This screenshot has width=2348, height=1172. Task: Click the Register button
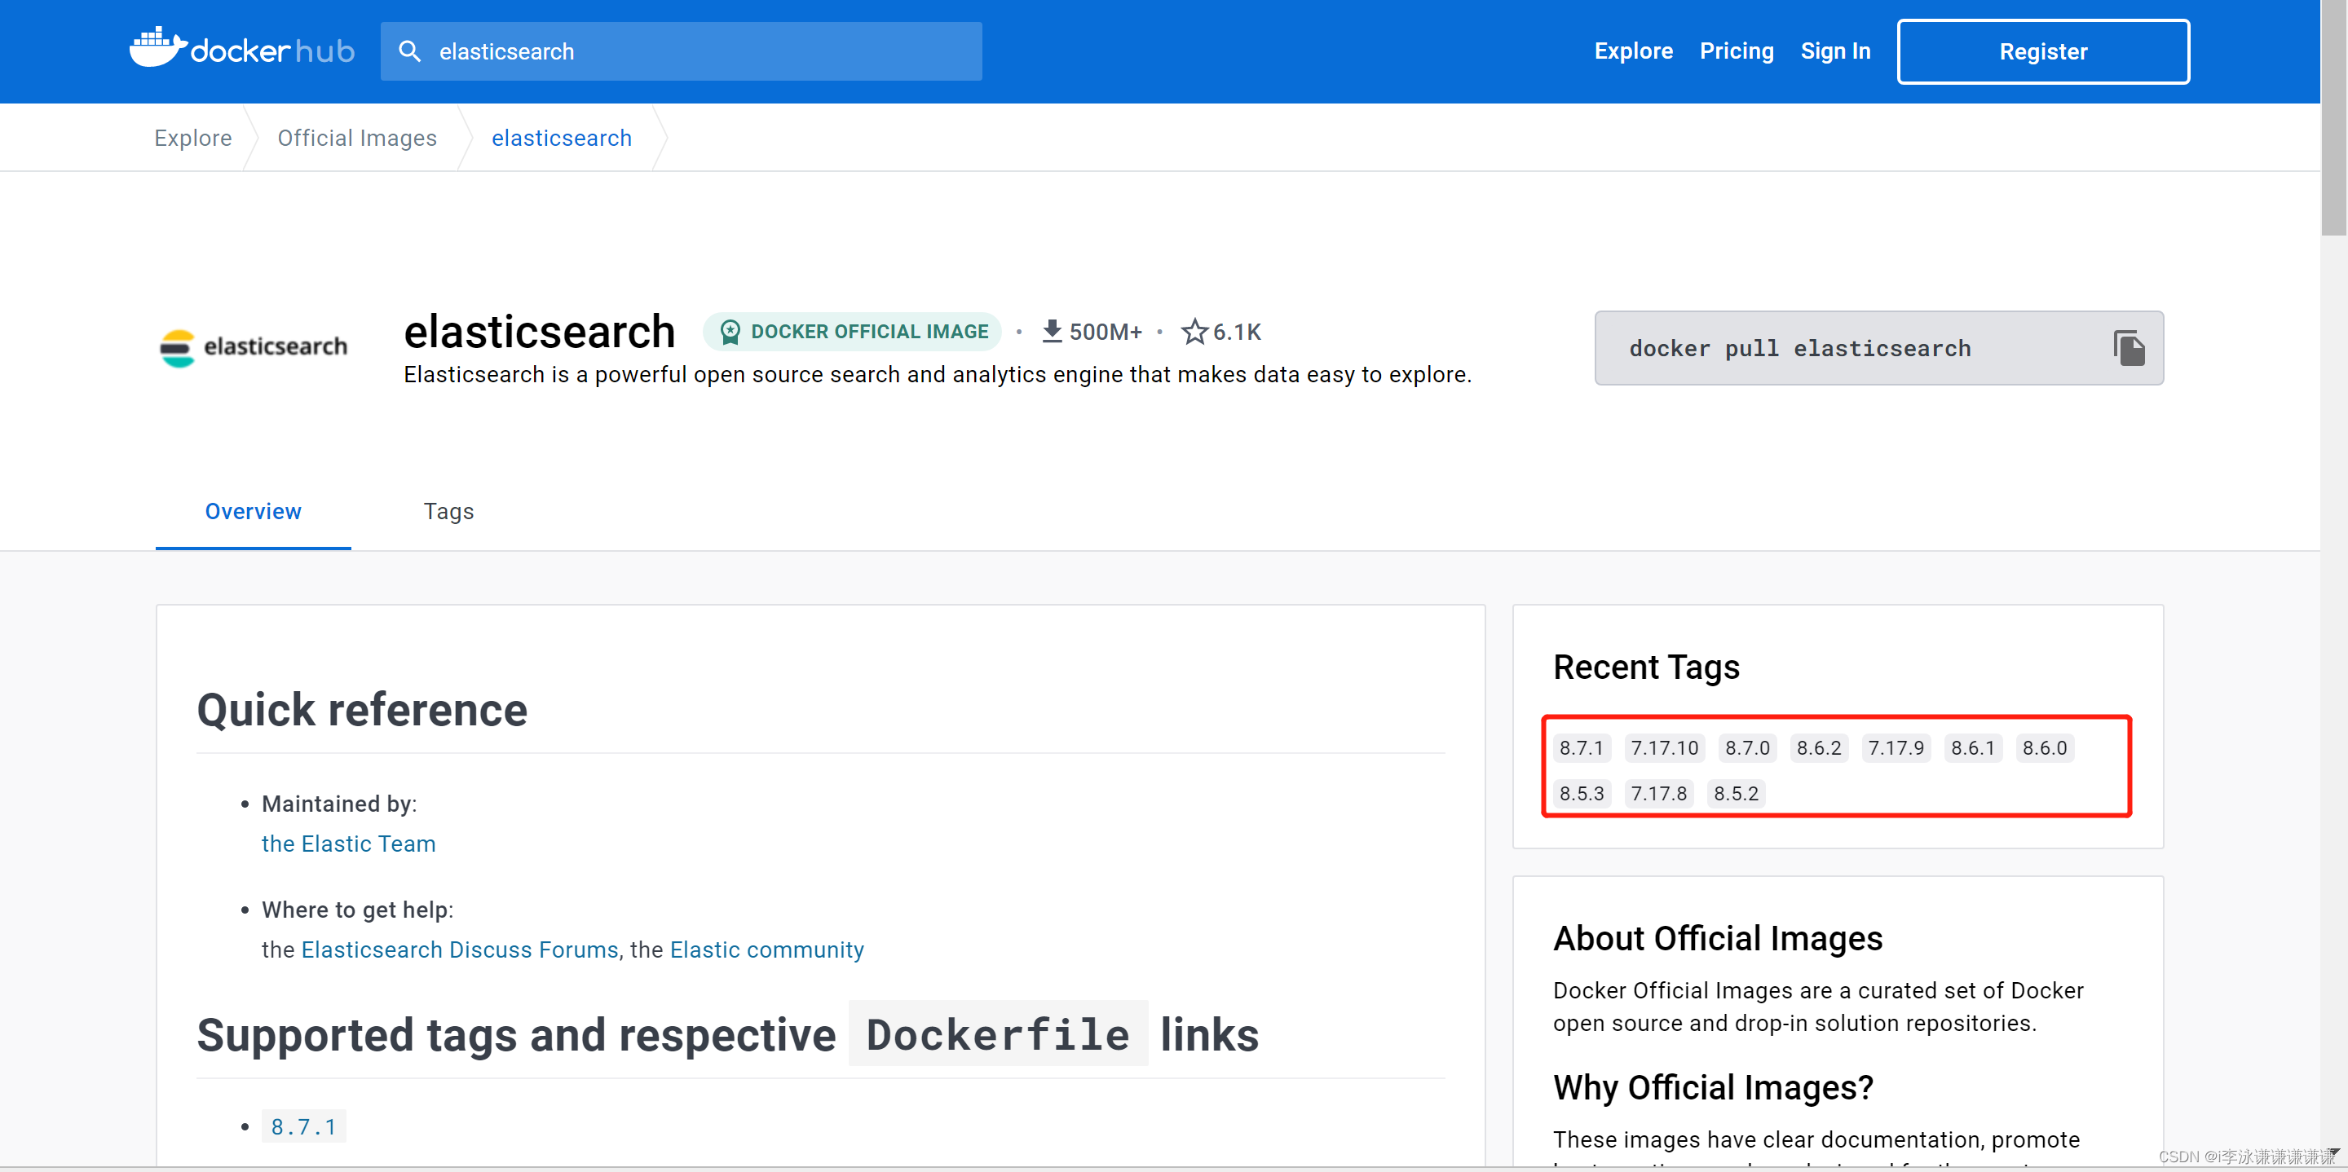click(x=2042, y=51)
